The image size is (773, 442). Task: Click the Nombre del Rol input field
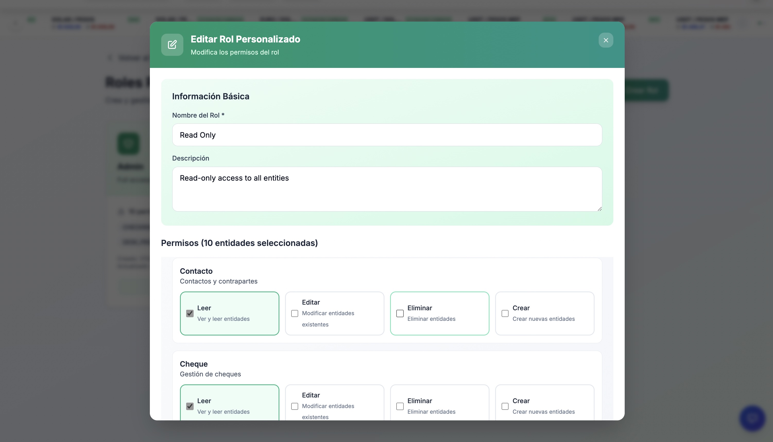point(386,135)
